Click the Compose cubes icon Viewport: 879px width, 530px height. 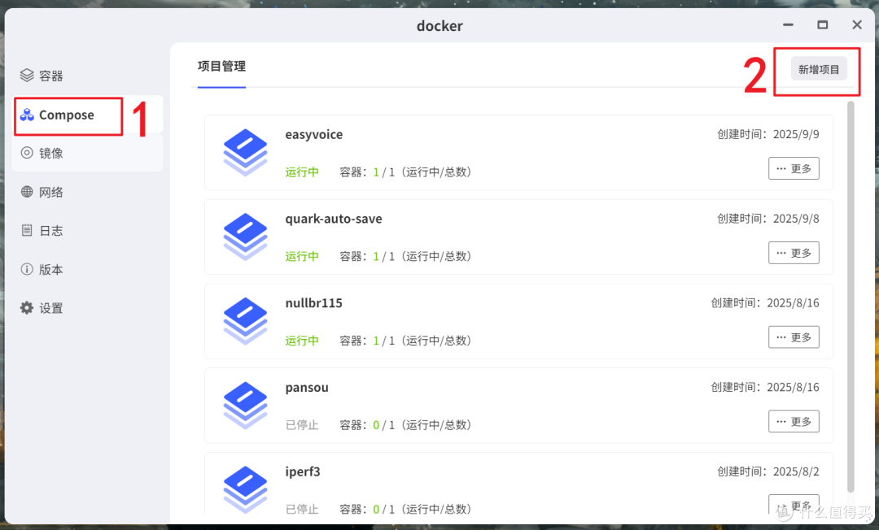click(27, 115)
